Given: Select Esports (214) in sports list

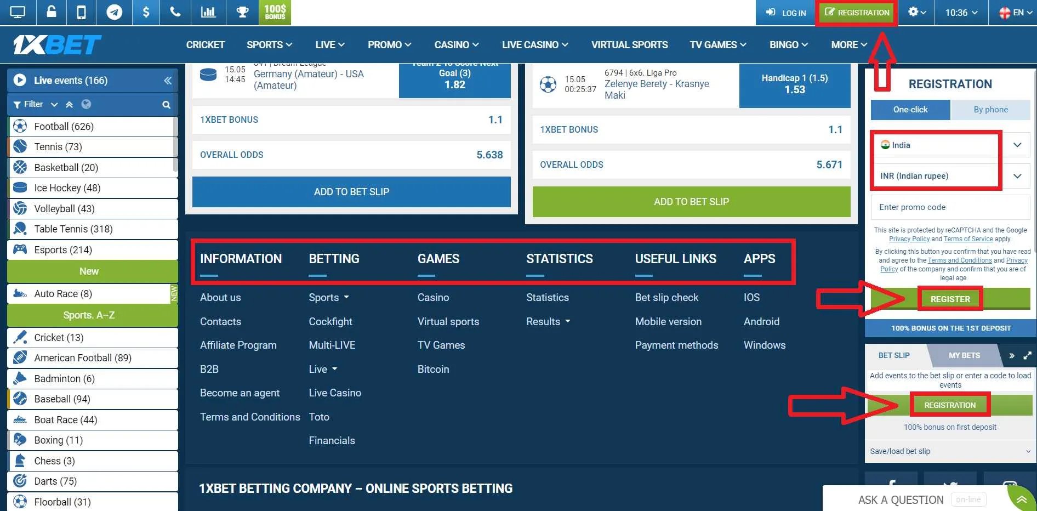Looking at the screenshot, I should point(92,250).
